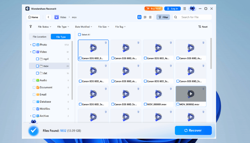Click the mp4 folder icon
The width and height of the screenshot is (250, 143).
click(41, 59)
